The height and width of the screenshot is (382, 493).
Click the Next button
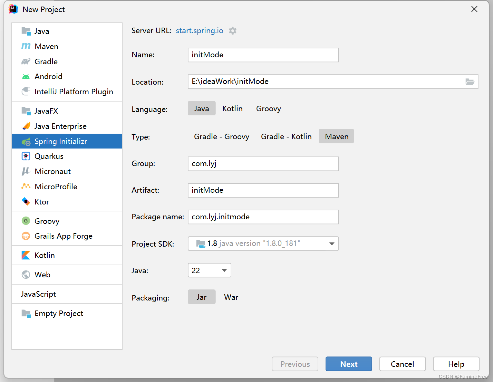(x=349, y=364)
